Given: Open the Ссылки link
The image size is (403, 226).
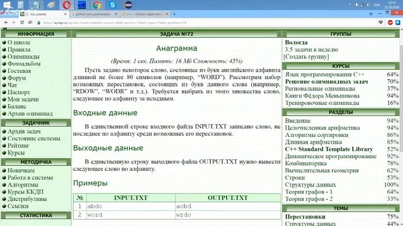Looking at the screenshot, I should [18, 206].
